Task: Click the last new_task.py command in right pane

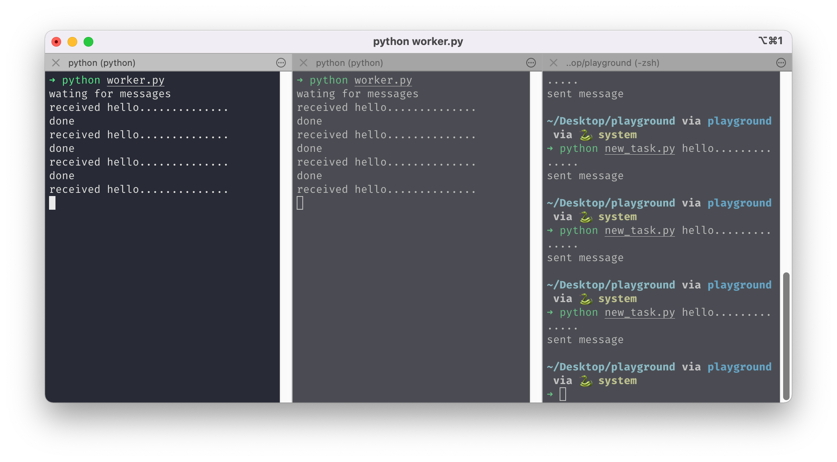Action: coord(640,313)
